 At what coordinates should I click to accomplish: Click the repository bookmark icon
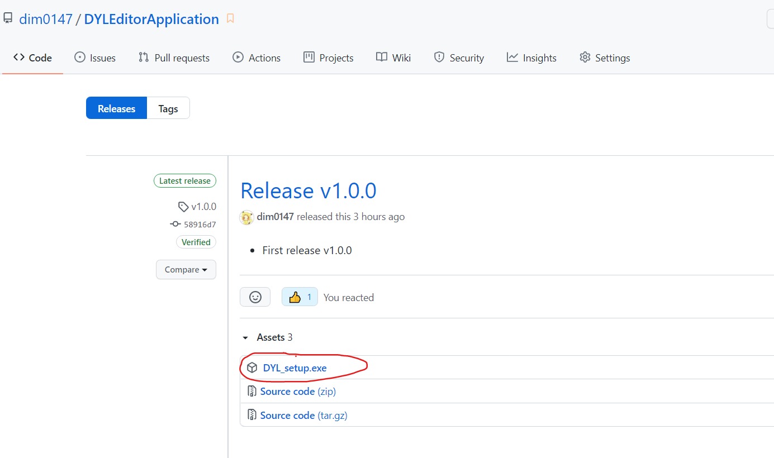pos(230,18)
